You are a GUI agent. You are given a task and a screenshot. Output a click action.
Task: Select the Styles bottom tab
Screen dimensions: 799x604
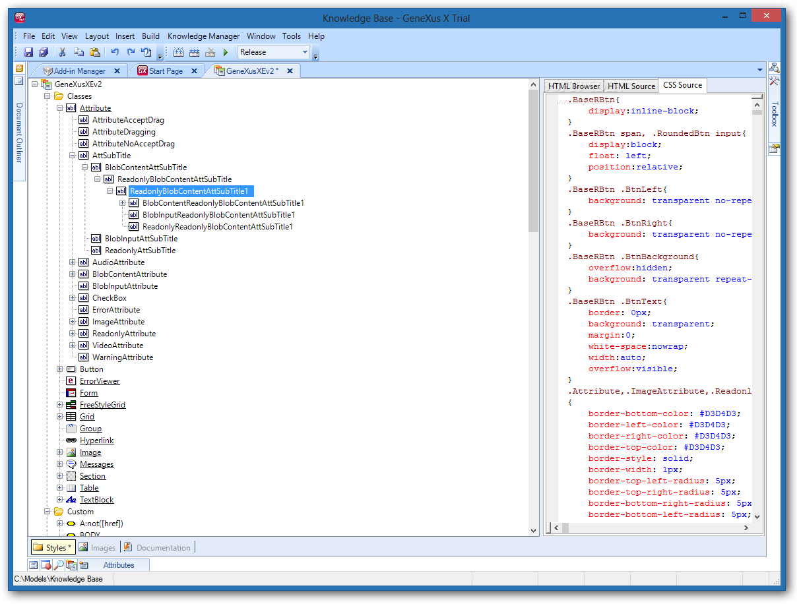(53, 547)
